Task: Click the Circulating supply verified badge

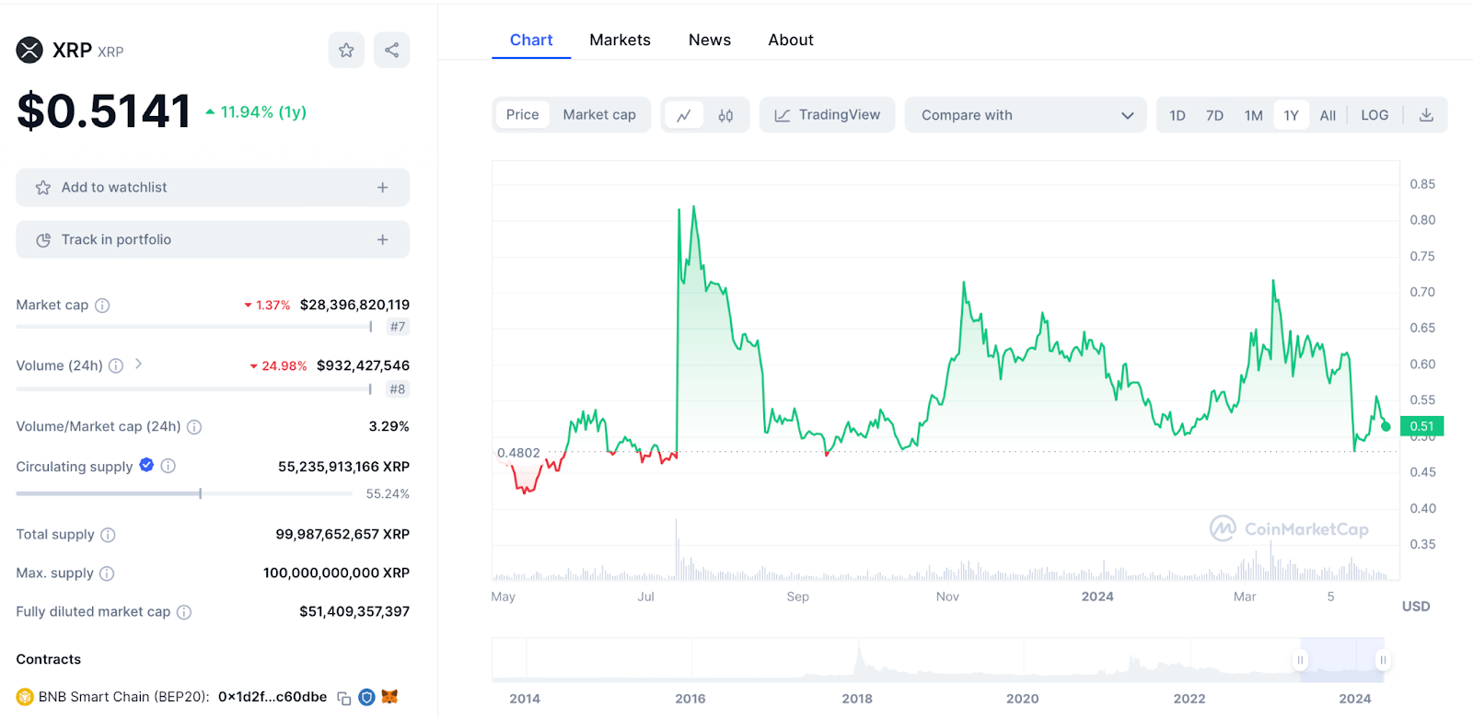Action: (146, 465)
